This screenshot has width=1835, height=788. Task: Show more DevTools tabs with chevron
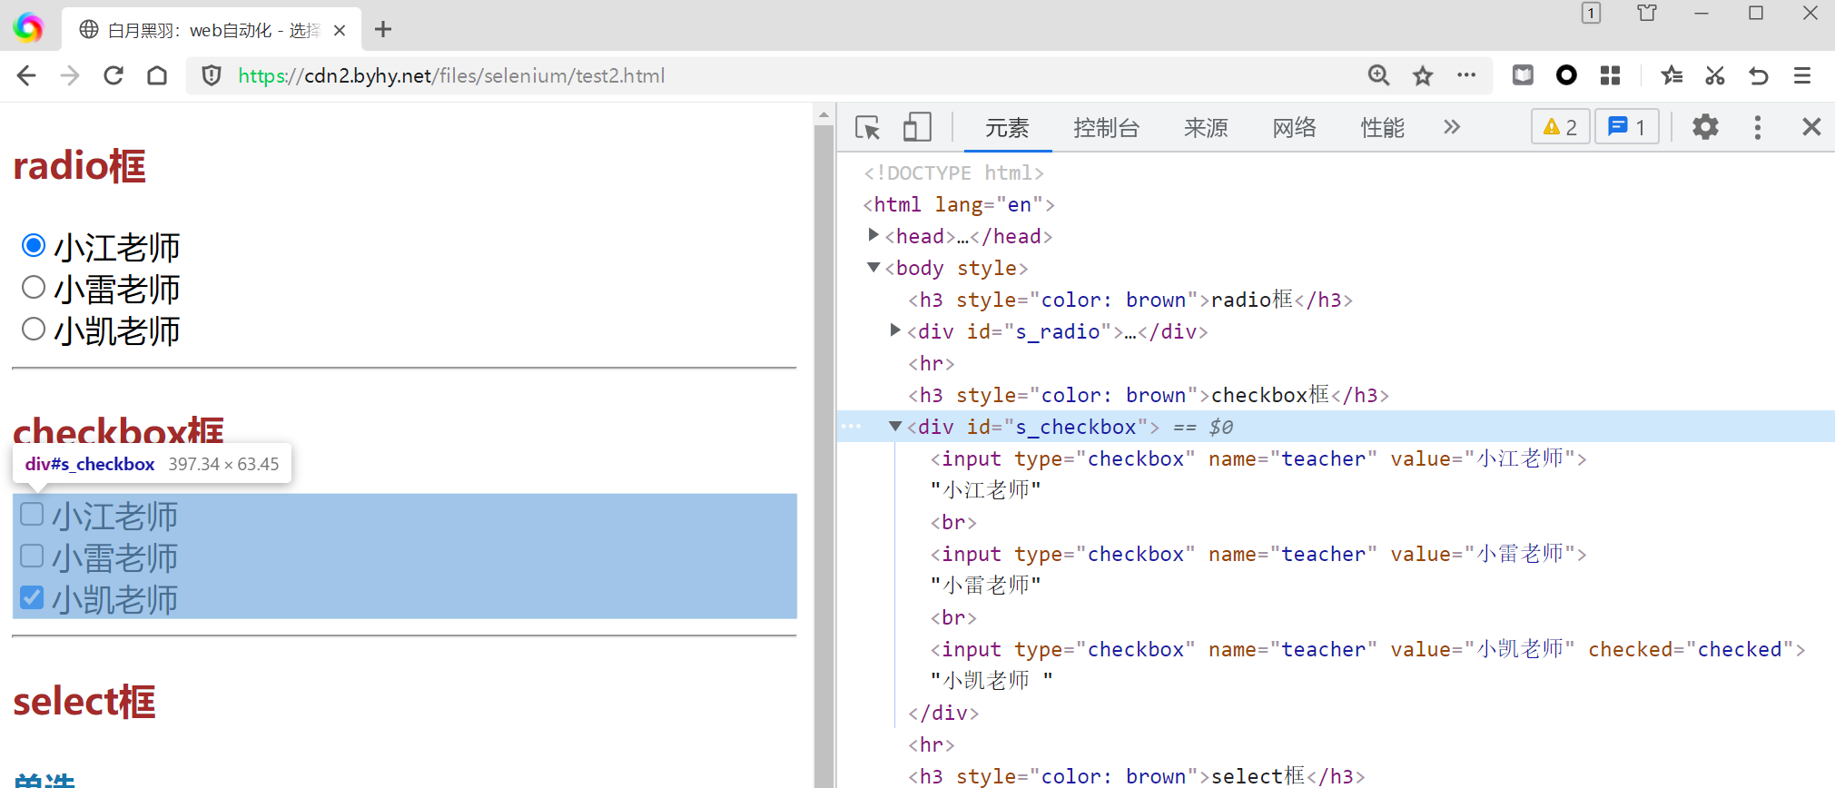tap(1452, 127)
